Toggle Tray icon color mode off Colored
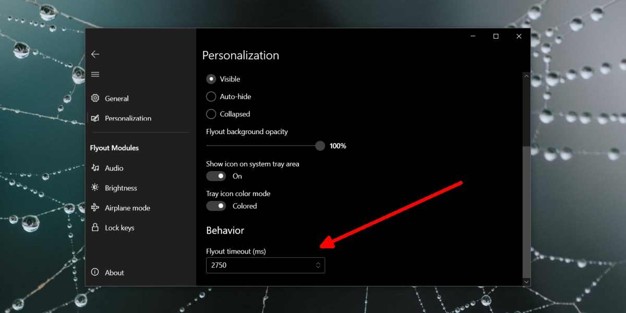Image resolution: width=626 pixels, height=313 pixels. (215, 206)
